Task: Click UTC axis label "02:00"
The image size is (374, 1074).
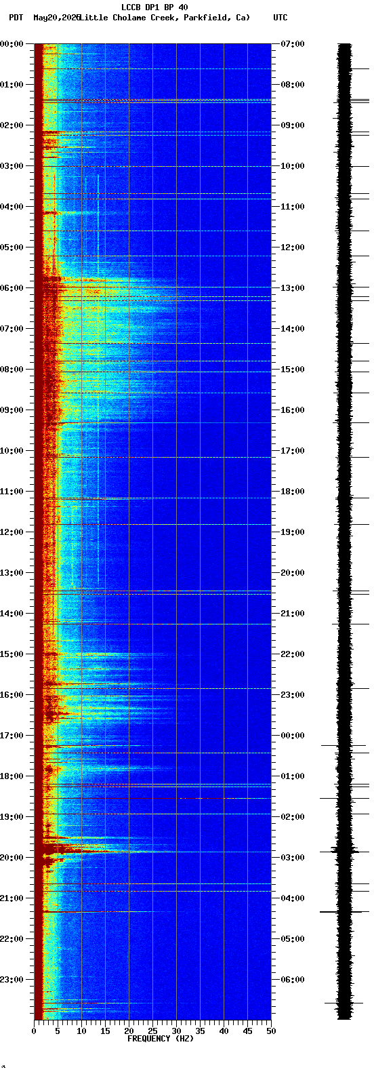Action: click(x=293, y=817)
